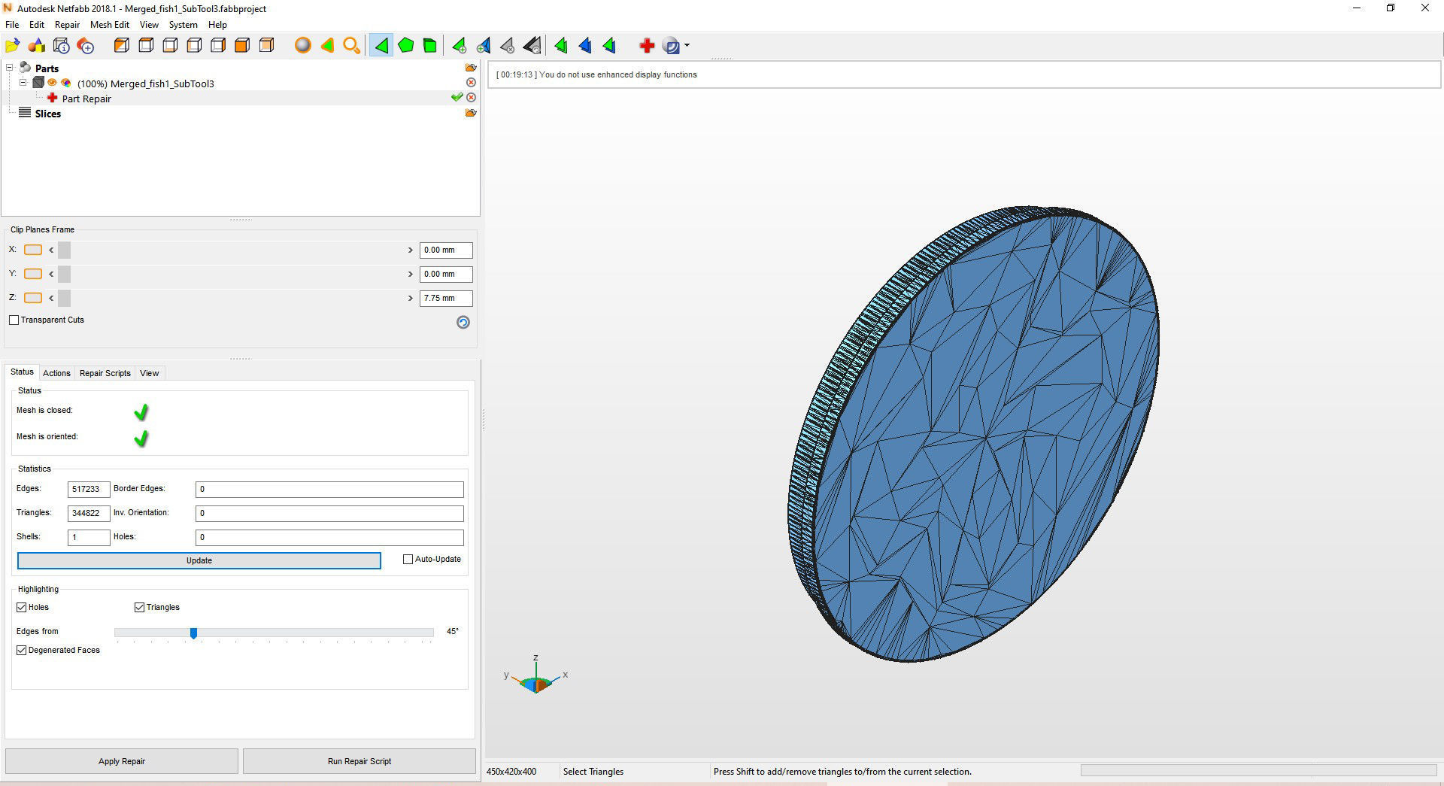Screen dimensions: 1444x786
Task: Select the Part Repair tree item
Action: coord(86,99)
